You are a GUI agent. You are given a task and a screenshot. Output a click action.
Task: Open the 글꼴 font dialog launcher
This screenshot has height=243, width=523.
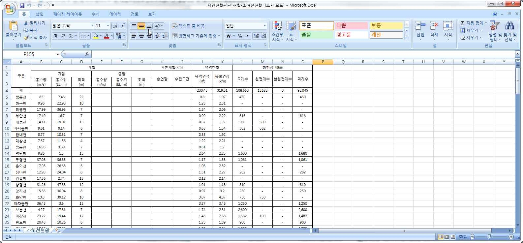coord(124,45)
